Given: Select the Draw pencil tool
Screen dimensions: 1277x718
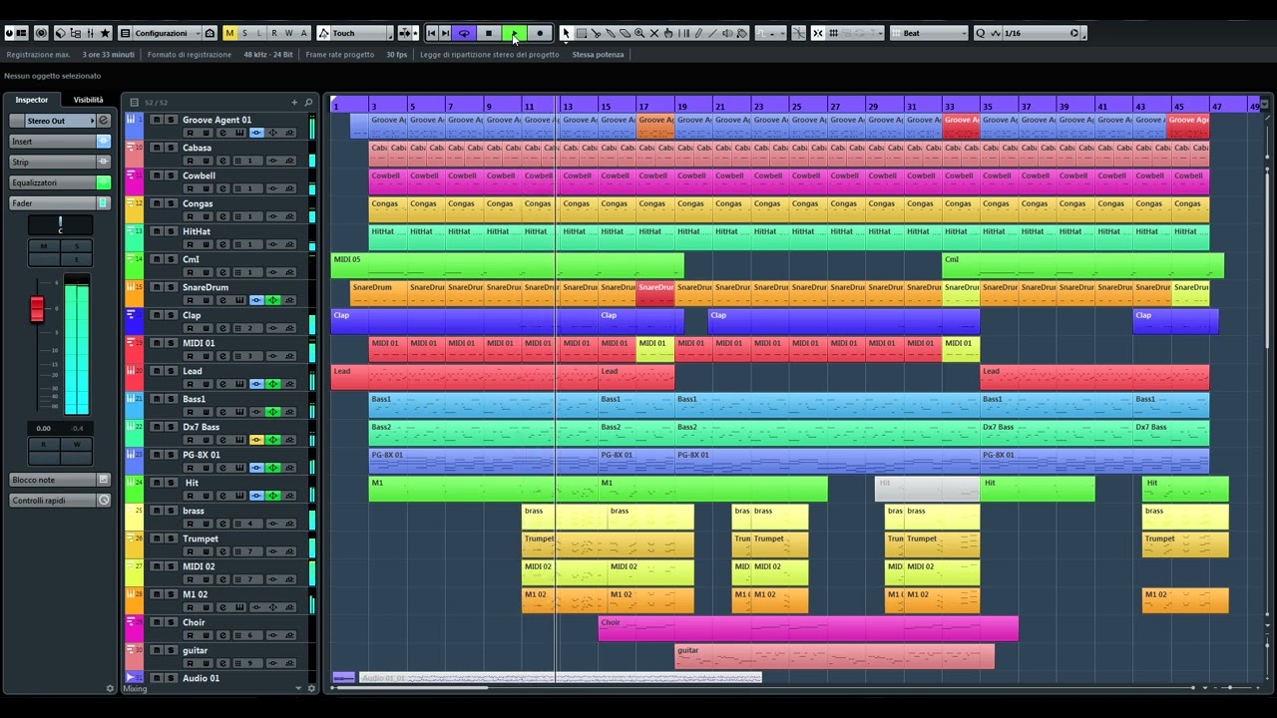Looking at the screenshot, I should pyautogui.click(x=698, y=33).
